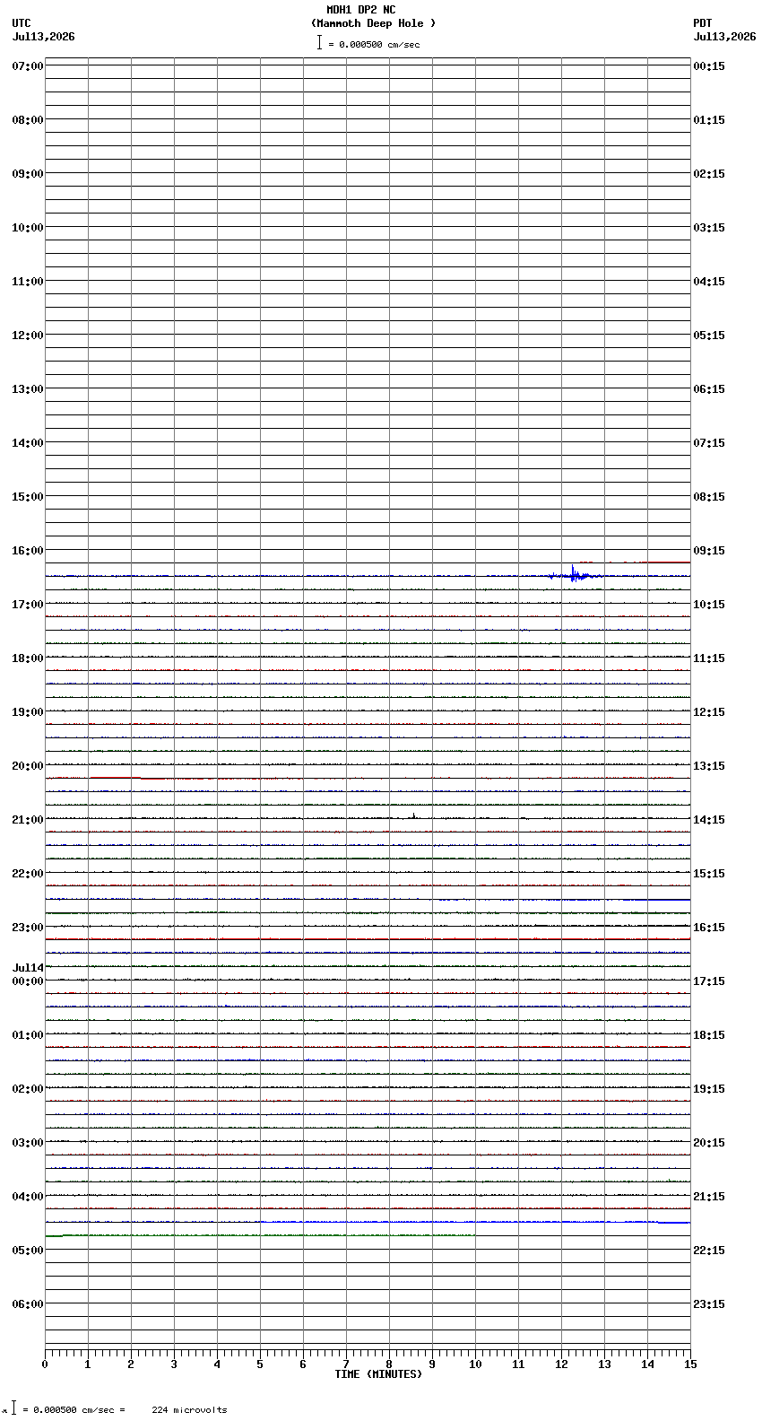Select the 20:00 UTC row label

tap(28, 766)
